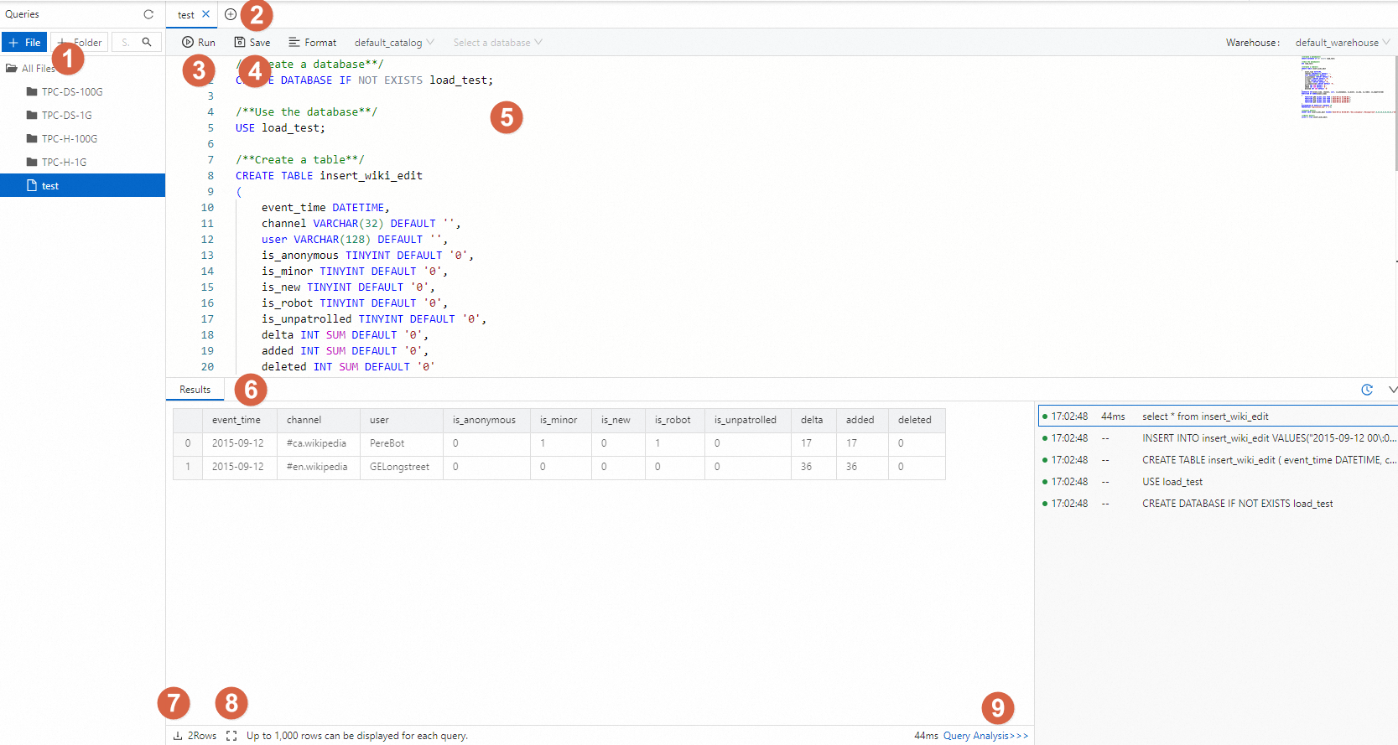The width and height of the screenshot is (1398, 745).
Task: Toggle fullscreen for results table
Action: (231, 736)
